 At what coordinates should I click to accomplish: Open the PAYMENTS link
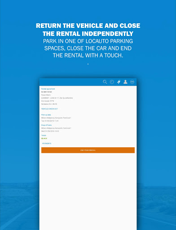coord(47,143)
